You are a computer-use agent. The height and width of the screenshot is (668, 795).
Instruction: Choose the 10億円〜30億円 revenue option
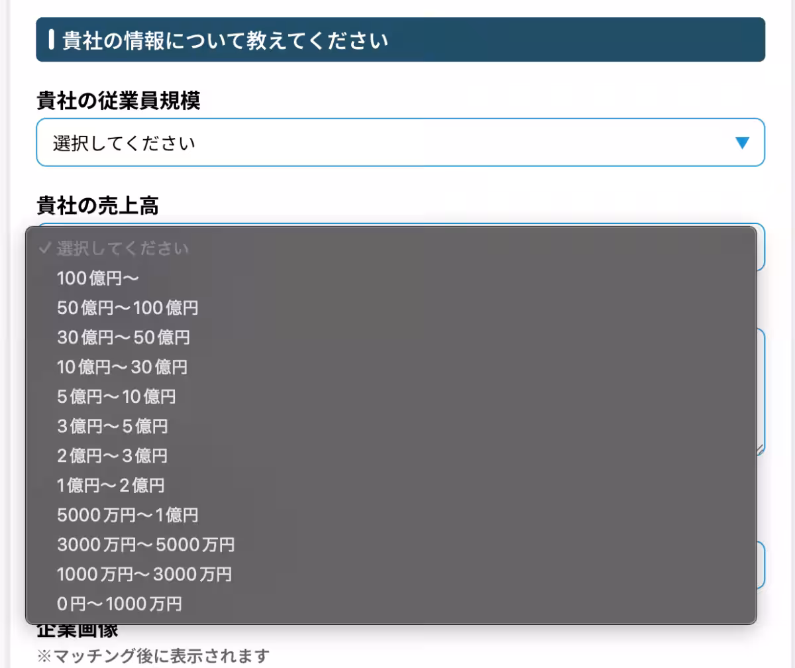point(122,366)
